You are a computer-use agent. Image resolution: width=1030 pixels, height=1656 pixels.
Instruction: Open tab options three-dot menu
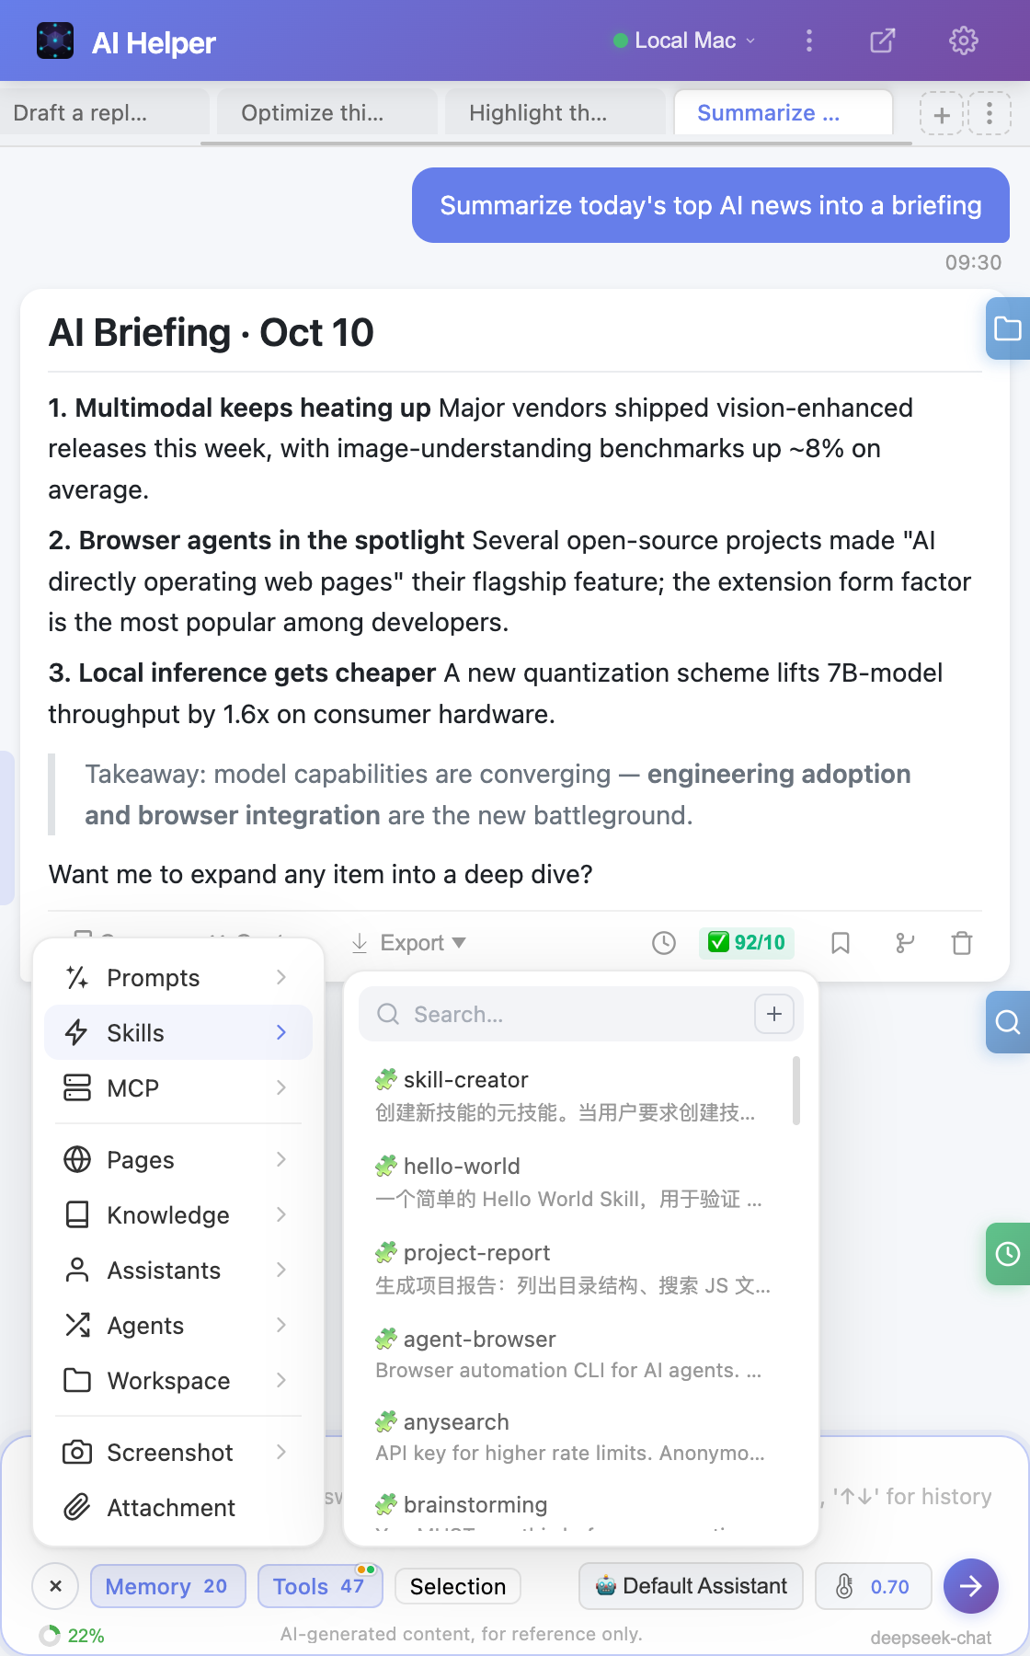(990, 114)
